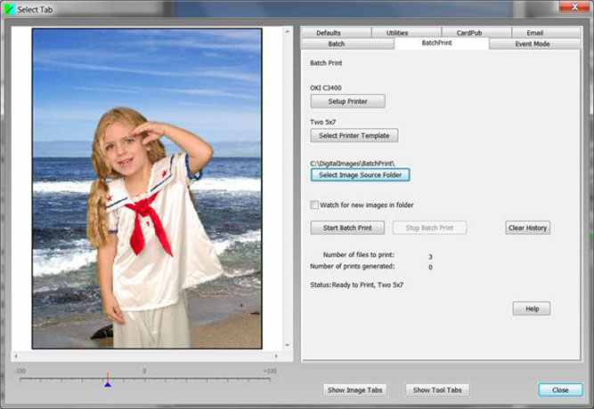Image resolution: width=594 pixels, height=409 pixels.
Task: Click the scroll up arrow beside image
Action: point(287,33)
